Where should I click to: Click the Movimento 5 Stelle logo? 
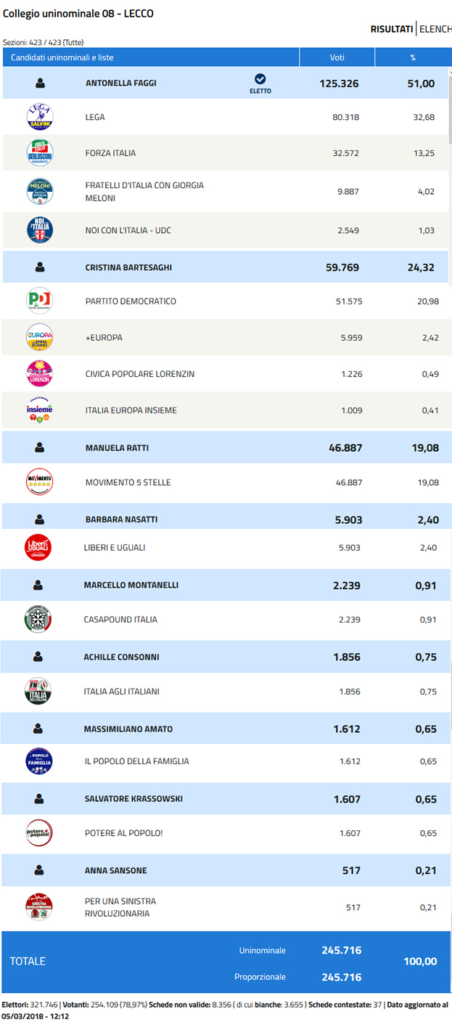39,482
